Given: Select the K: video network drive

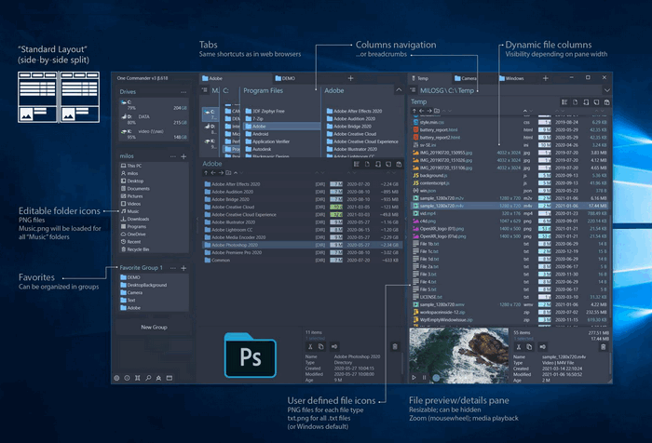Looking at the screenshot, I should click(x=154, y=134).
